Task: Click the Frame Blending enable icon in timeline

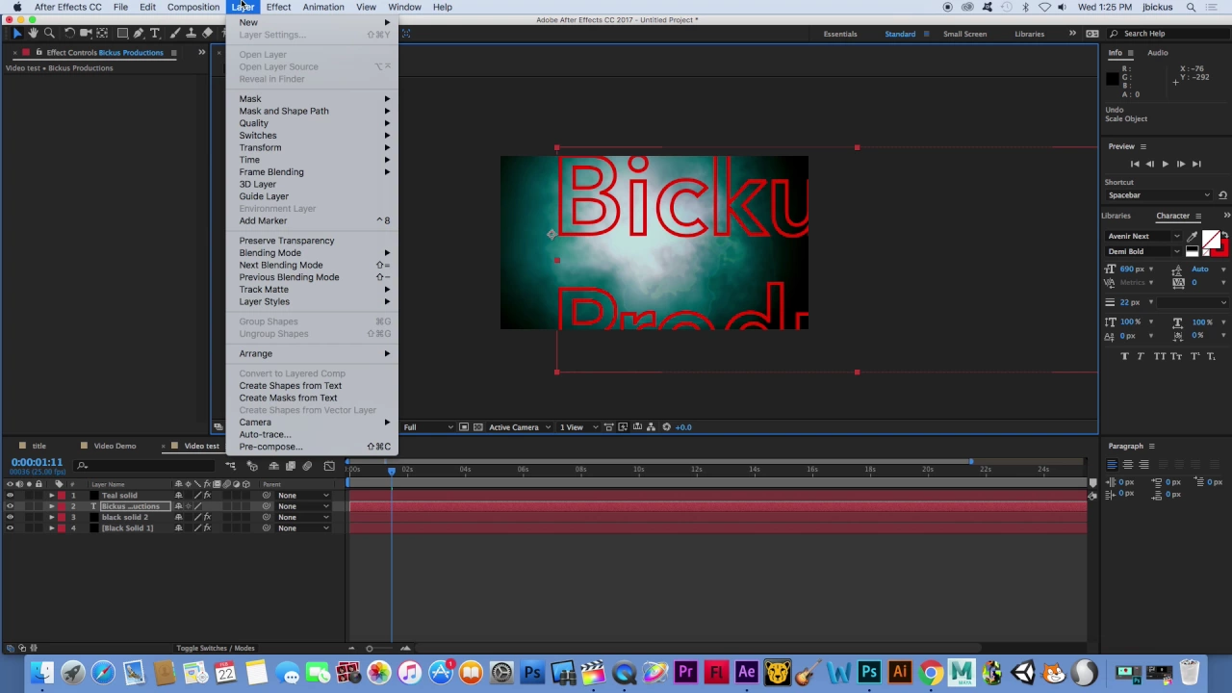Action: coord(290,466)
